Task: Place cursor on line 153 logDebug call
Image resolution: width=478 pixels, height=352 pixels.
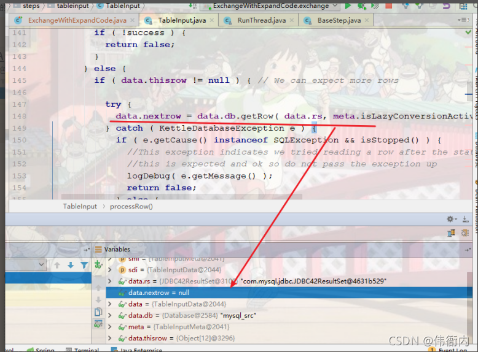Action: pyautogui.click(x=199, y=176)
